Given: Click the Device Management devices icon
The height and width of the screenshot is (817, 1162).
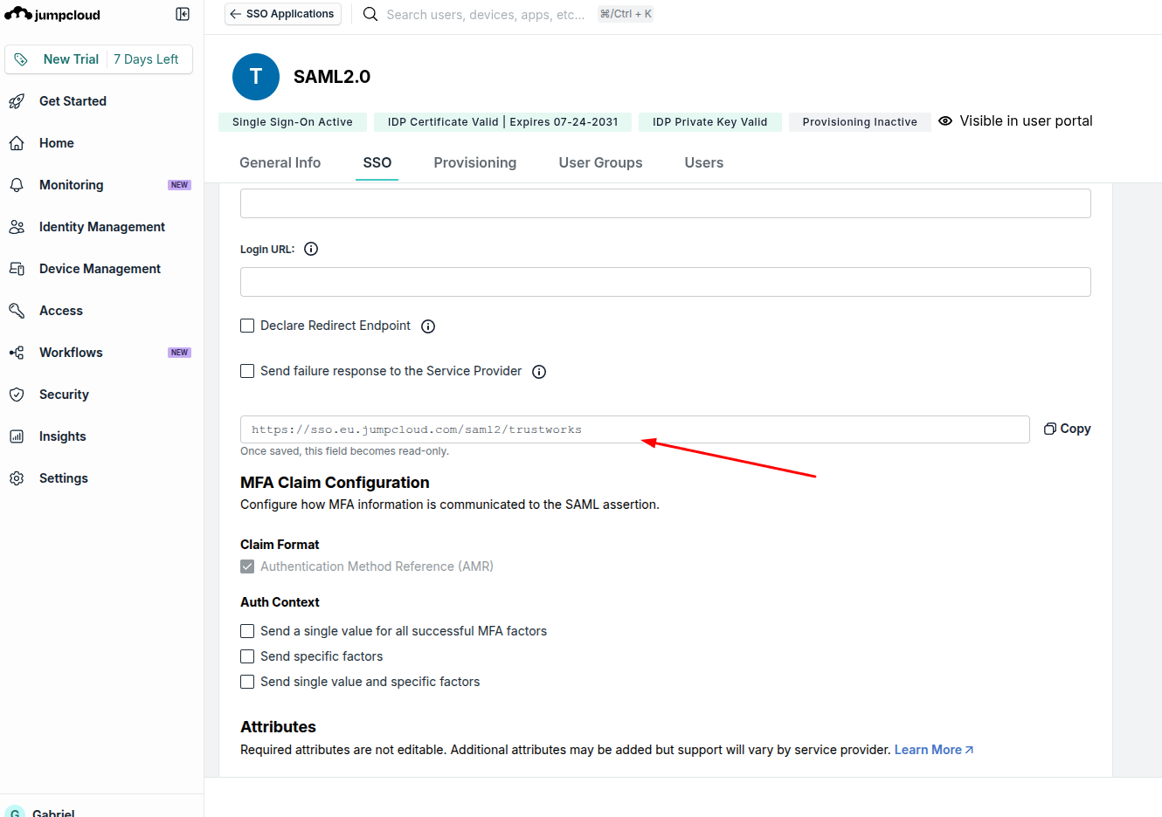Looking at the screenshot, I should click(x=17, y=269).
